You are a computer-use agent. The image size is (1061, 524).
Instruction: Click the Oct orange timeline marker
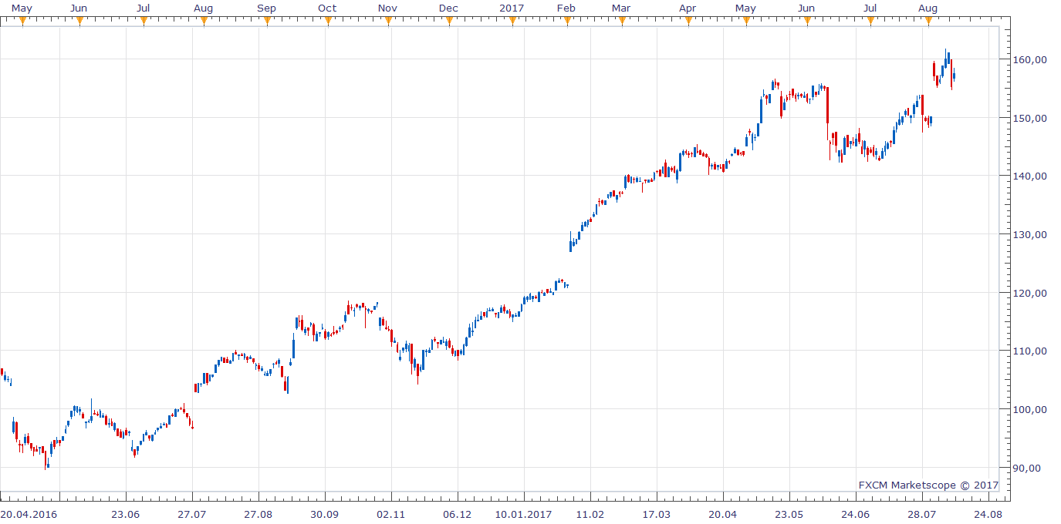pyautogui.click(x=327, y=22)
